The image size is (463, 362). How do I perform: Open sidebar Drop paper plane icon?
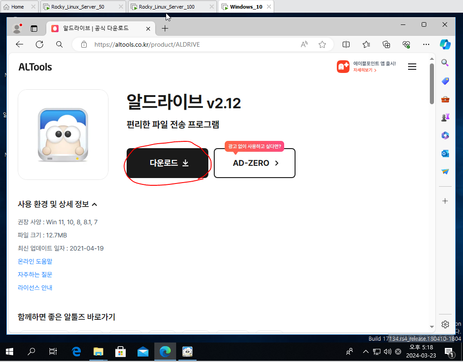pos(445,172)
